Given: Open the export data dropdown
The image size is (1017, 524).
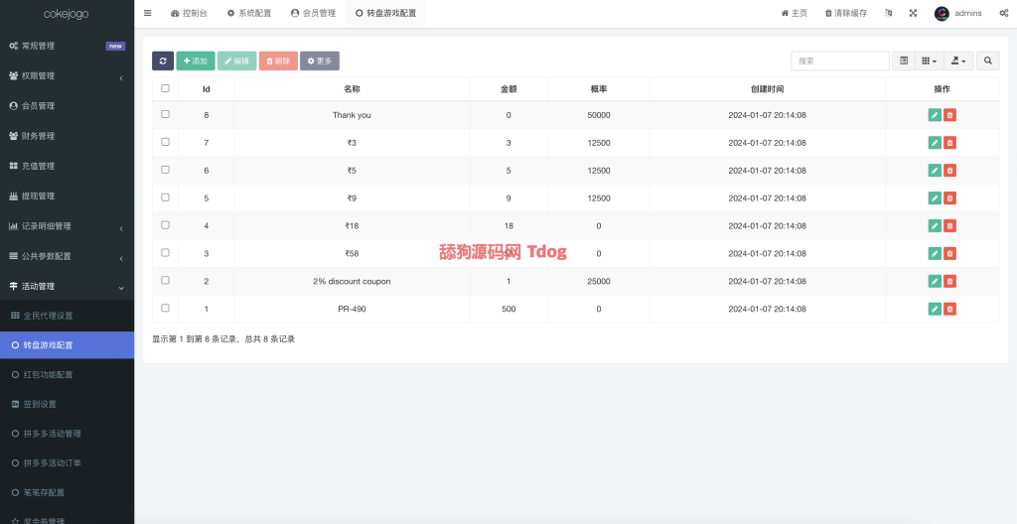Looking at the screenshot, I should (957, 62).
